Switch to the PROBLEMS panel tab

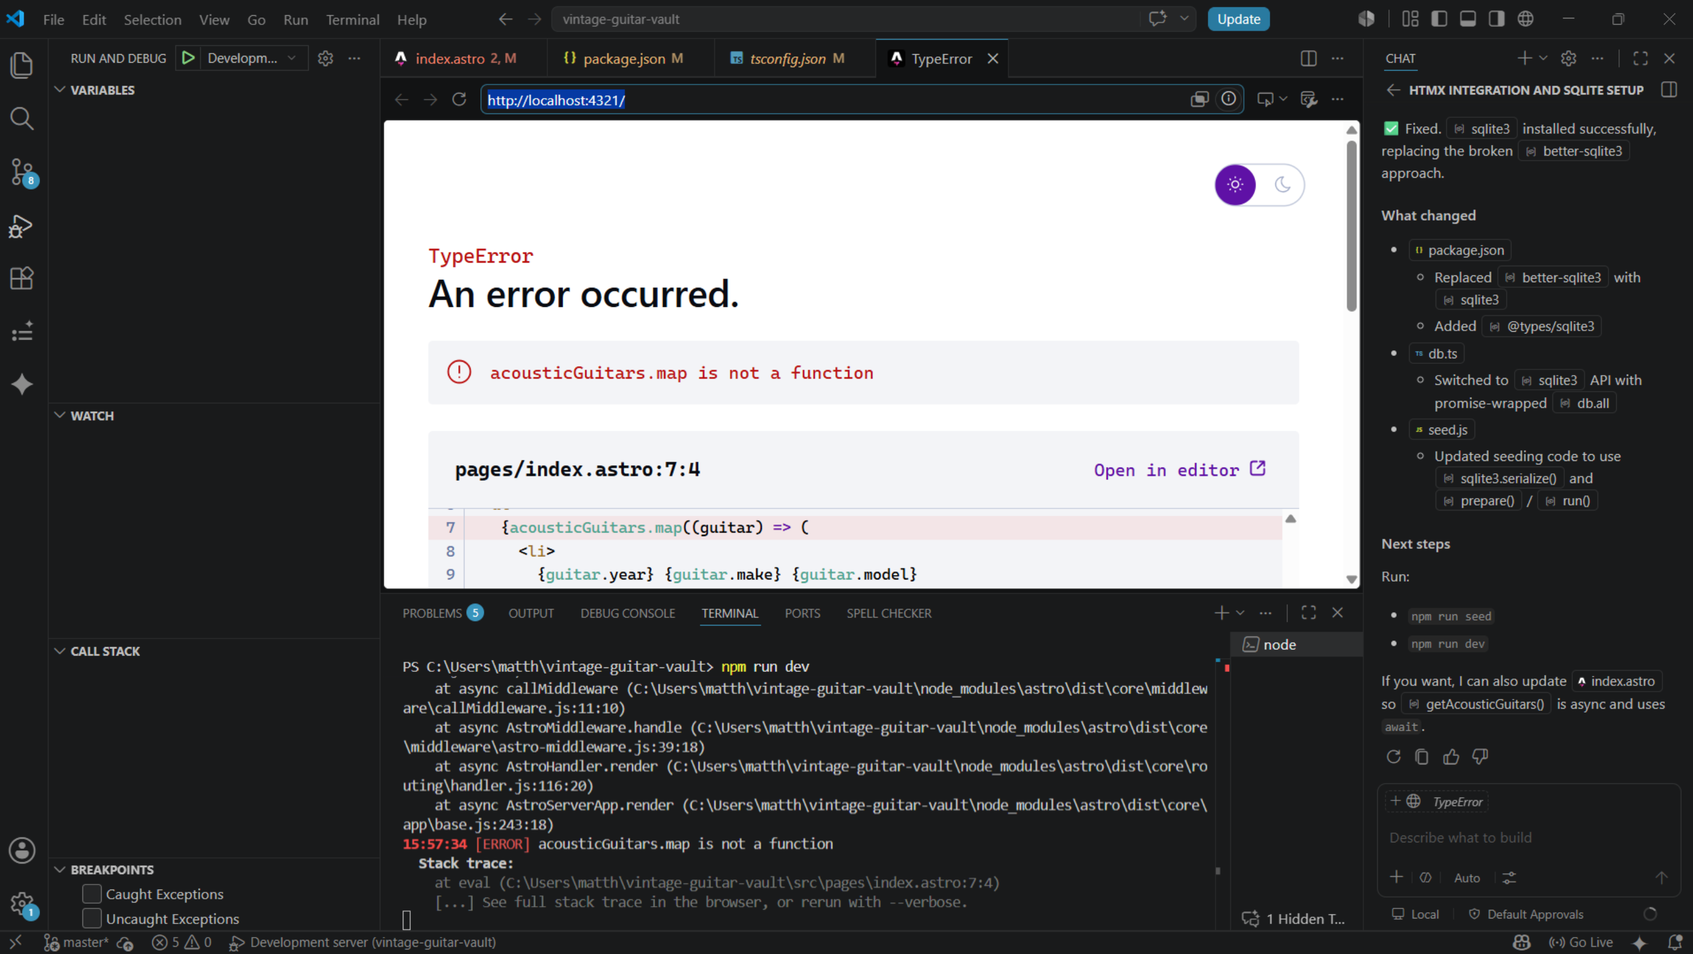pyautogui.click(x=442, y=613)
